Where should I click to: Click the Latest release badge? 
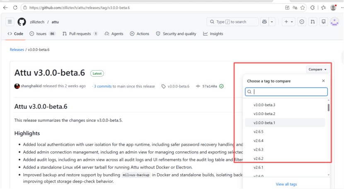tap(97, 73)
